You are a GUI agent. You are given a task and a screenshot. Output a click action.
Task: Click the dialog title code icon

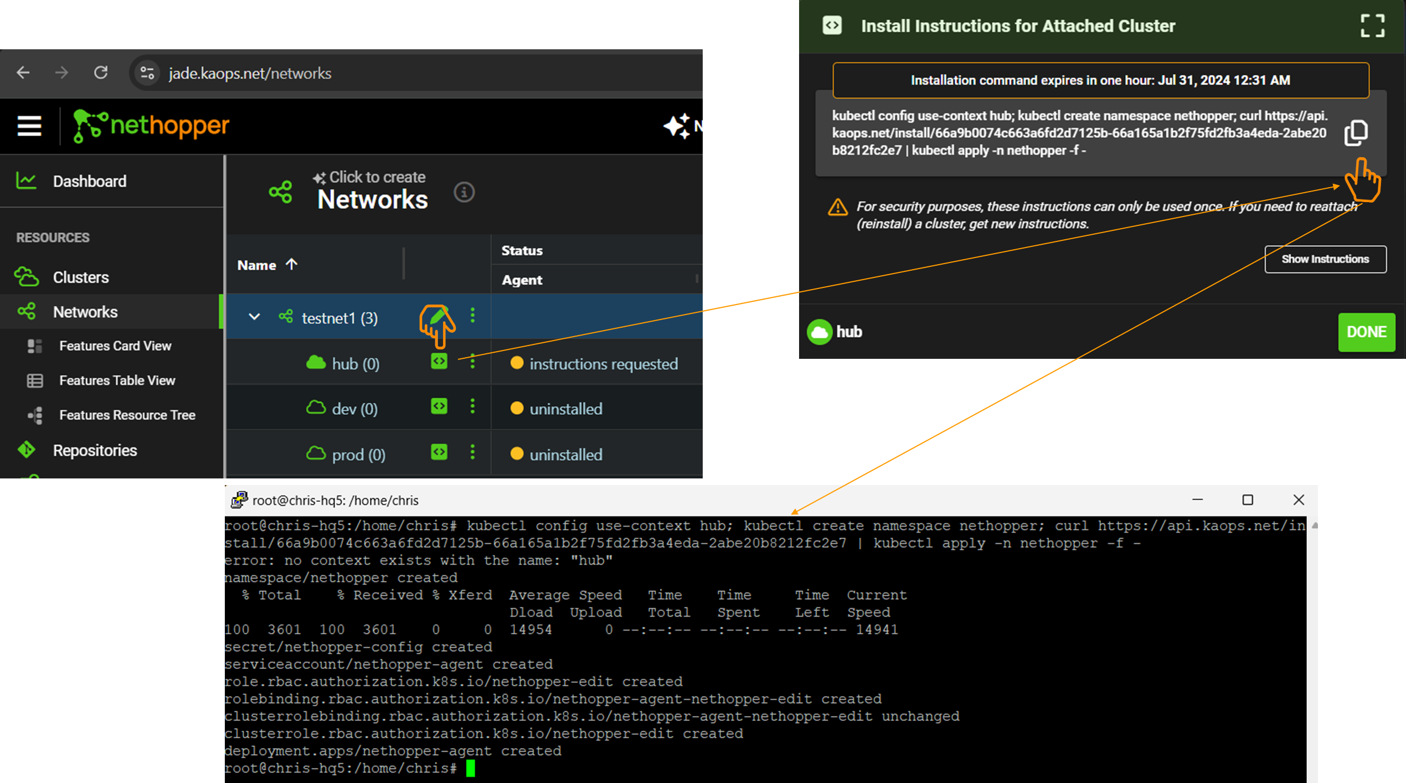(x=832, y=25)
